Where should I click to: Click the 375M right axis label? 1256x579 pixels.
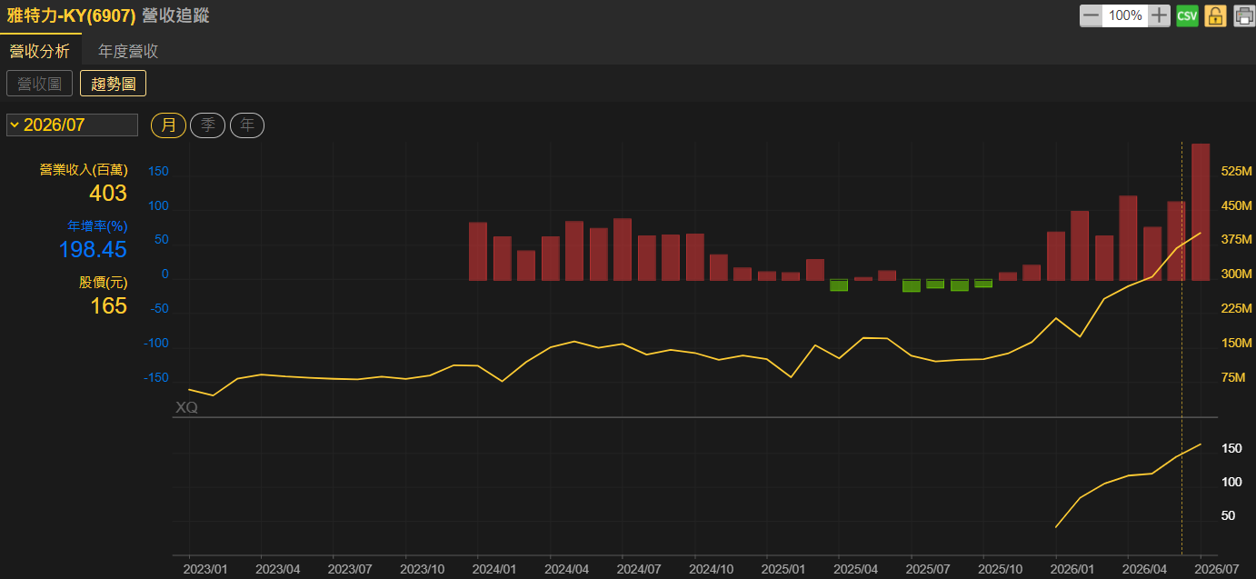click(x=1237, y=240)
